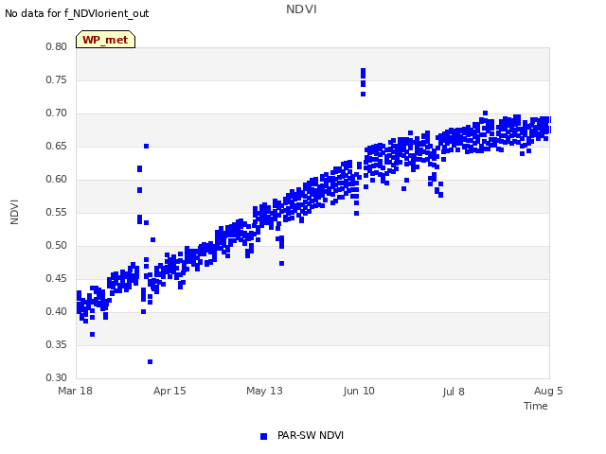The image size is (606, 454).
Task: Click the Mar 18 x-axis tick label
Action: click(75, 391)
